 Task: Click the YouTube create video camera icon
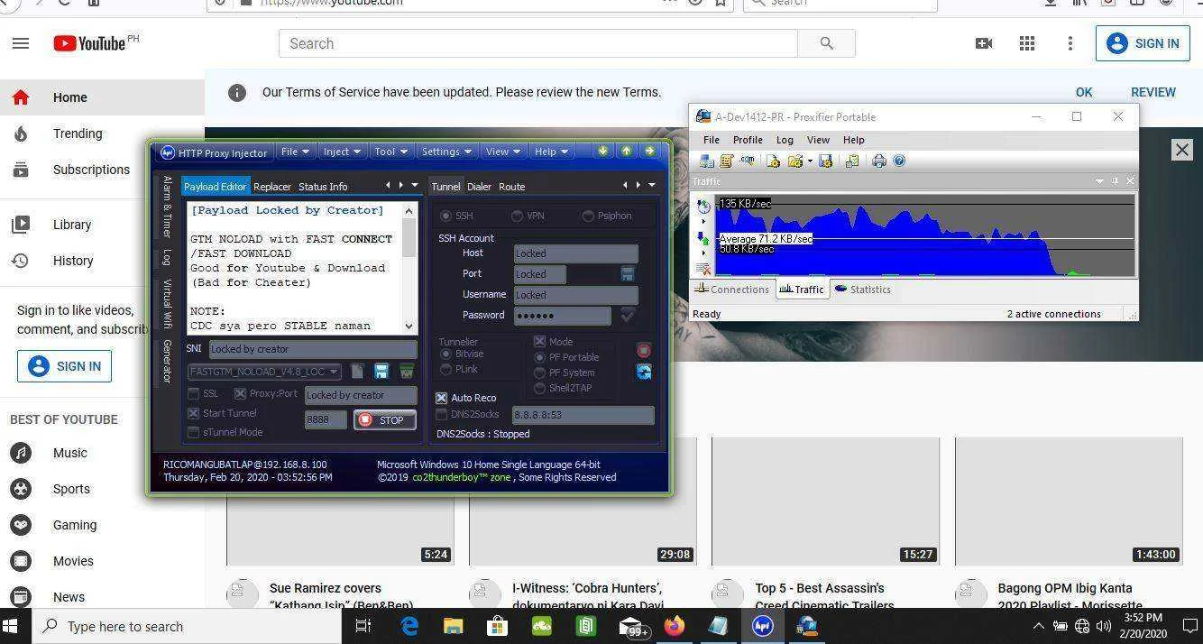tap(984, 43)
